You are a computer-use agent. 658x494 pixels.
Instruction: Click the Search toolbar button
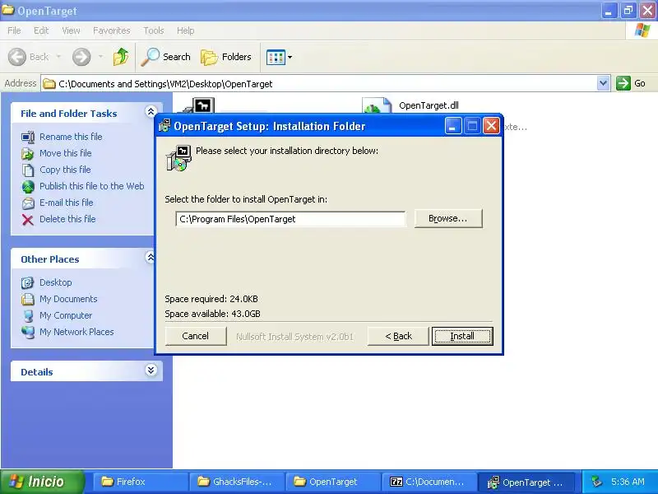[166, 57]
